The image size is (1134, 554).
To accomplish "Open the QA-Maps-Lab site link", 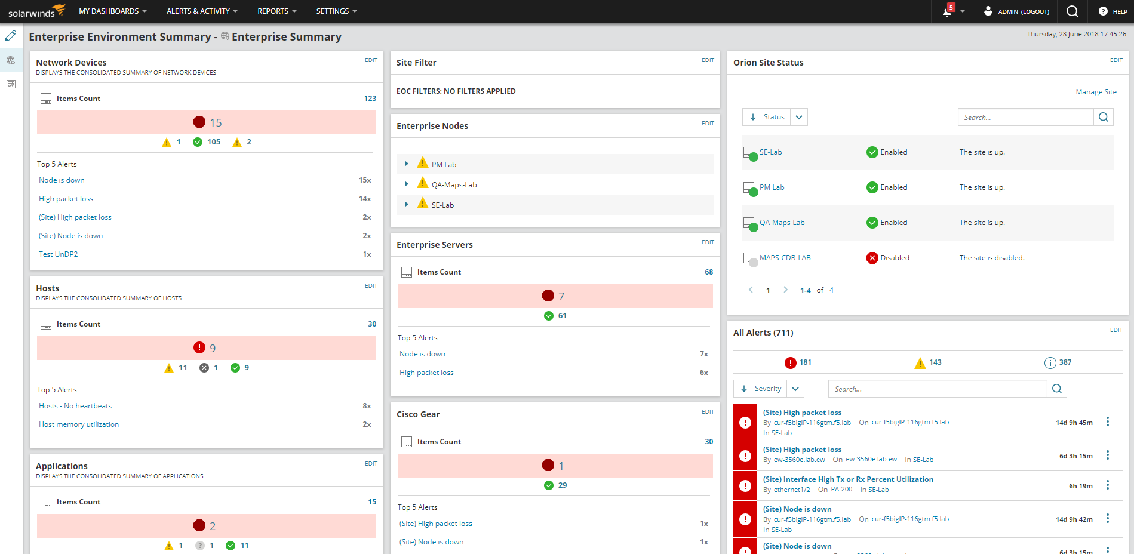I will click(x=782, y=223).
